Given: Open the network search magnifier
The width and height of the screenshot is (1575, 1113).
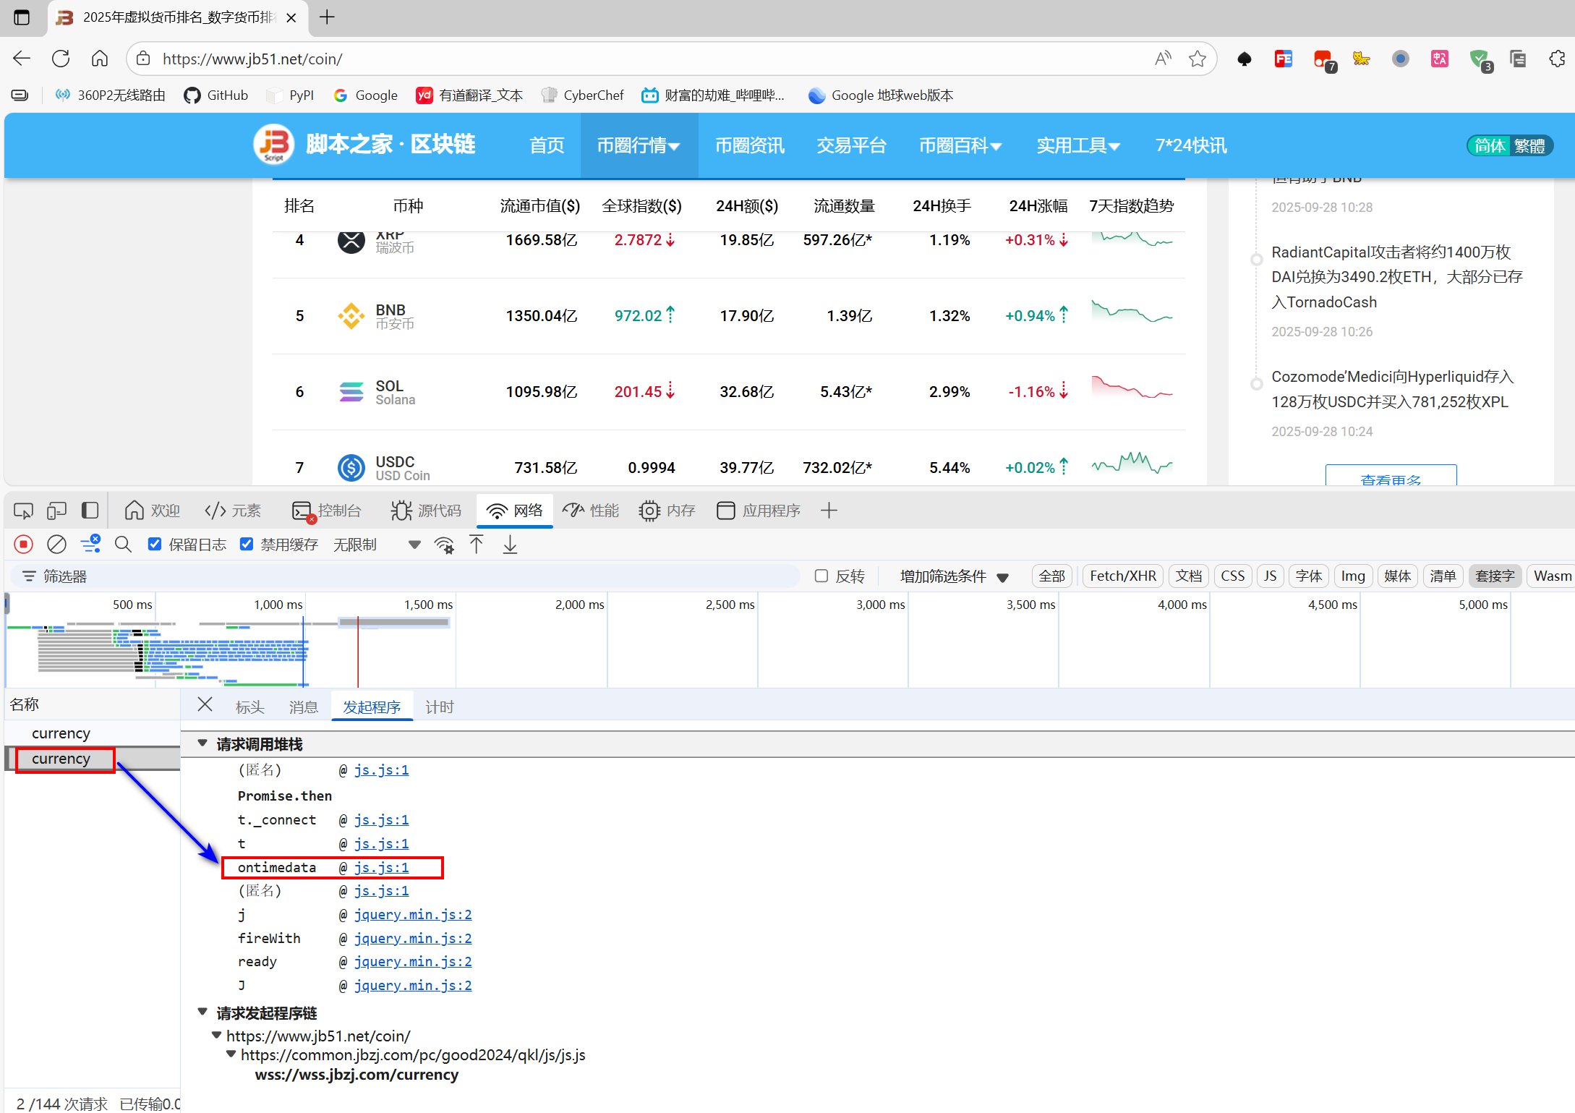Looking at the screenshot, I should tap(123, 545).
